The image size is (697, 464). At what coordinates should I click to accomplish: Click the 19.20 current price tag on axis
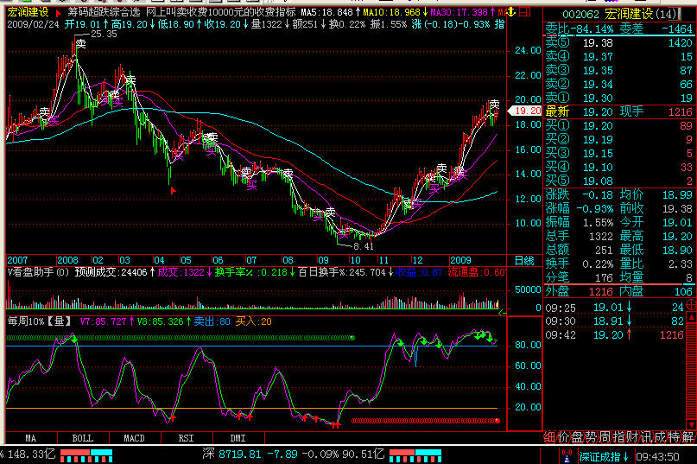[x=524, y=111]
